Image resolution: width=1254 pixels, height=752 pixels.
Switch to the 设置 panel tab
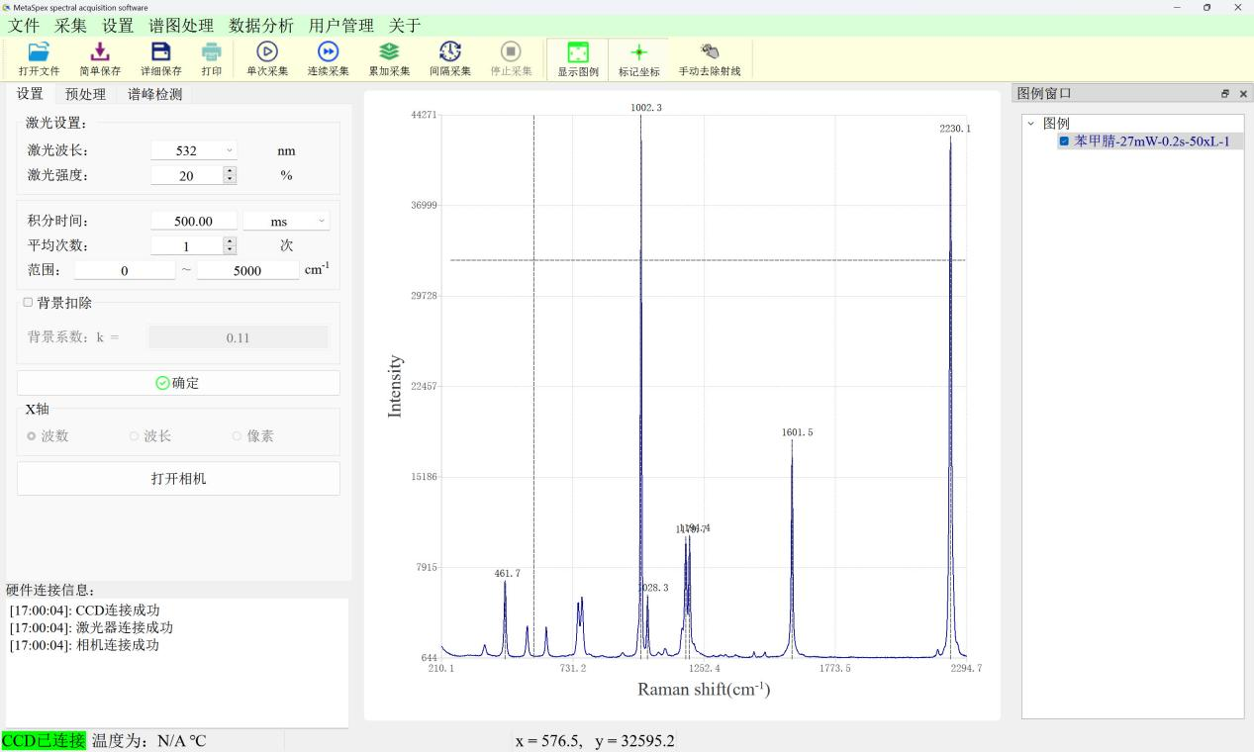30,94
